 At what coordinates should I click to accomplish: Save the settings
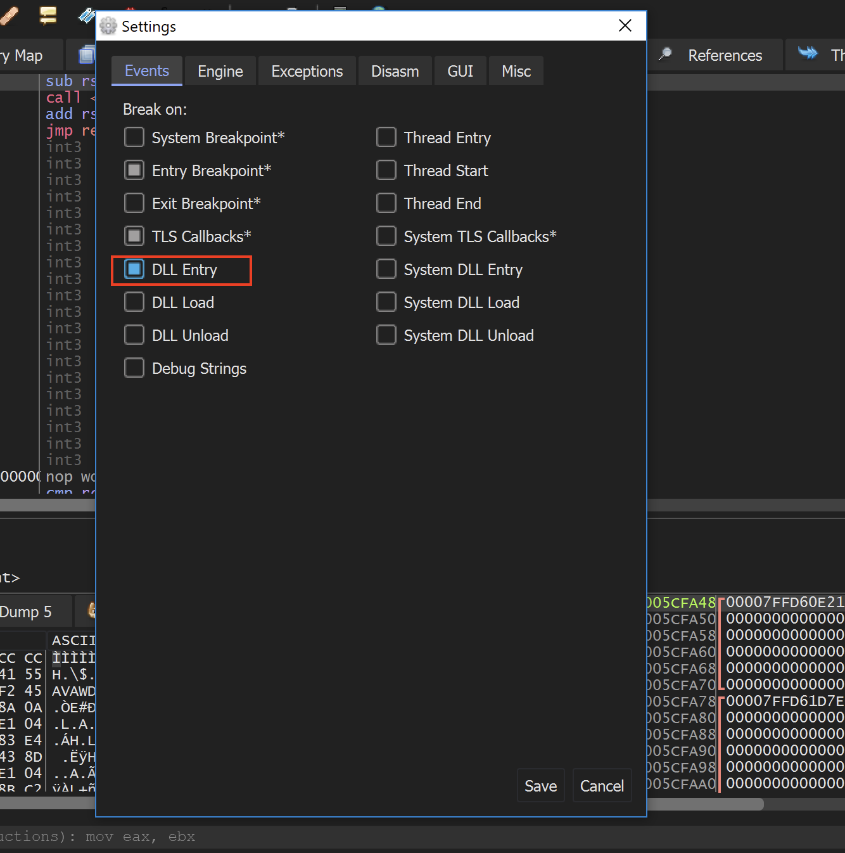[541, 786]
